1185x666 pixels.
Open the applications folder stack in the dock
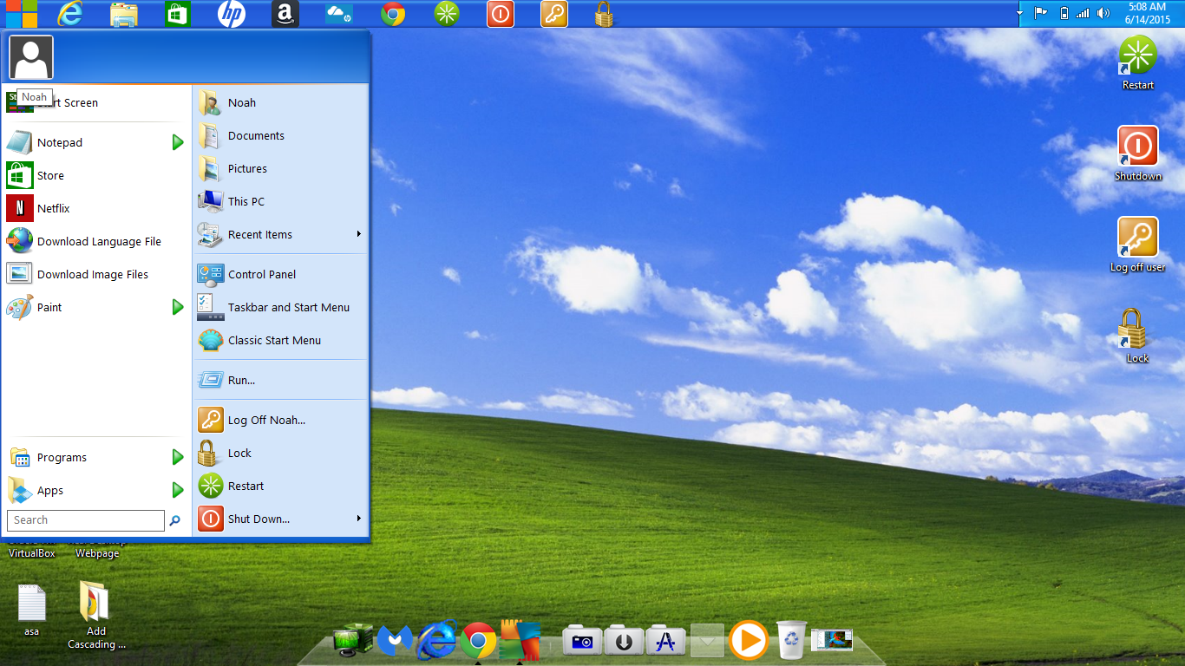[665, 640]
